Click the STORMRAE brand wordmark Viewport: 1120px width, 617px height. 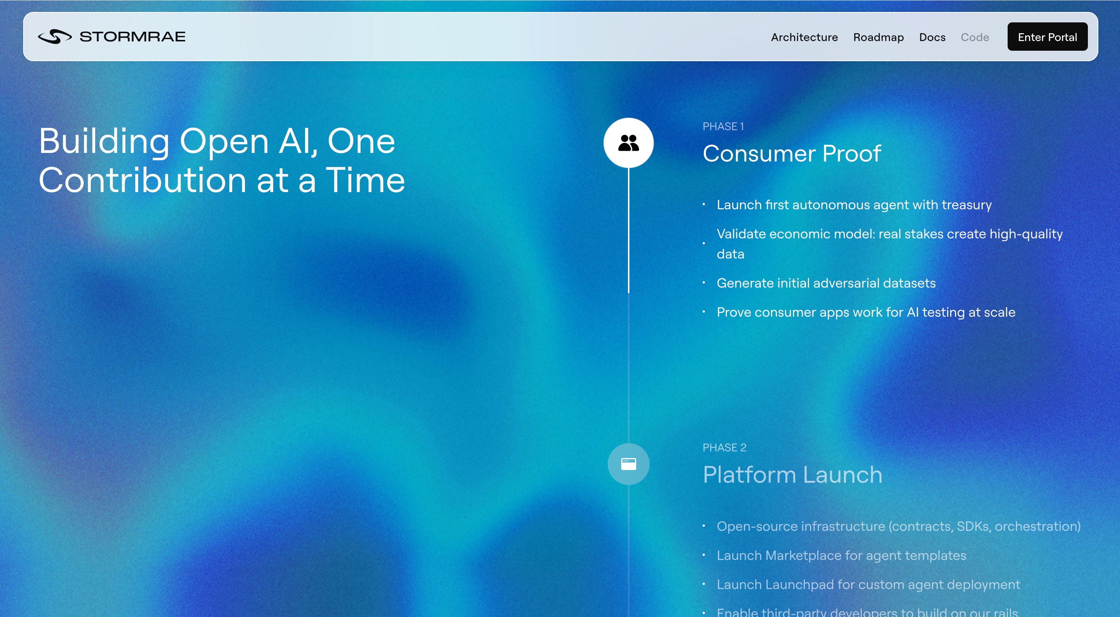pyautogui.click(x=132, y=37)
